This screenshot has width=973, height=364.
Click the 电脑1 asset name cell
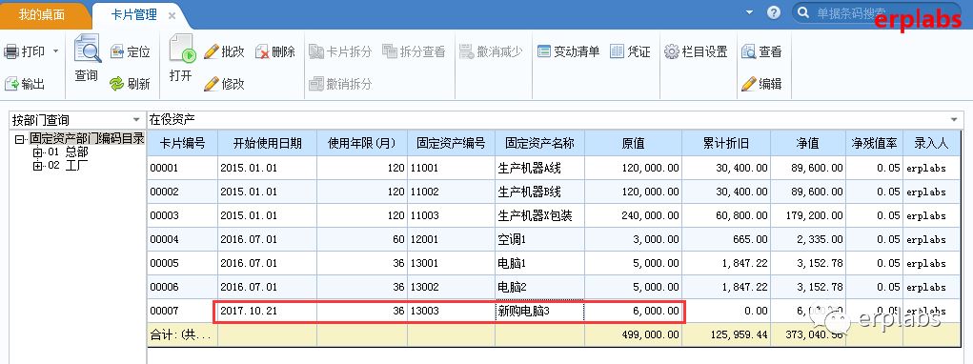pos(539,263)
